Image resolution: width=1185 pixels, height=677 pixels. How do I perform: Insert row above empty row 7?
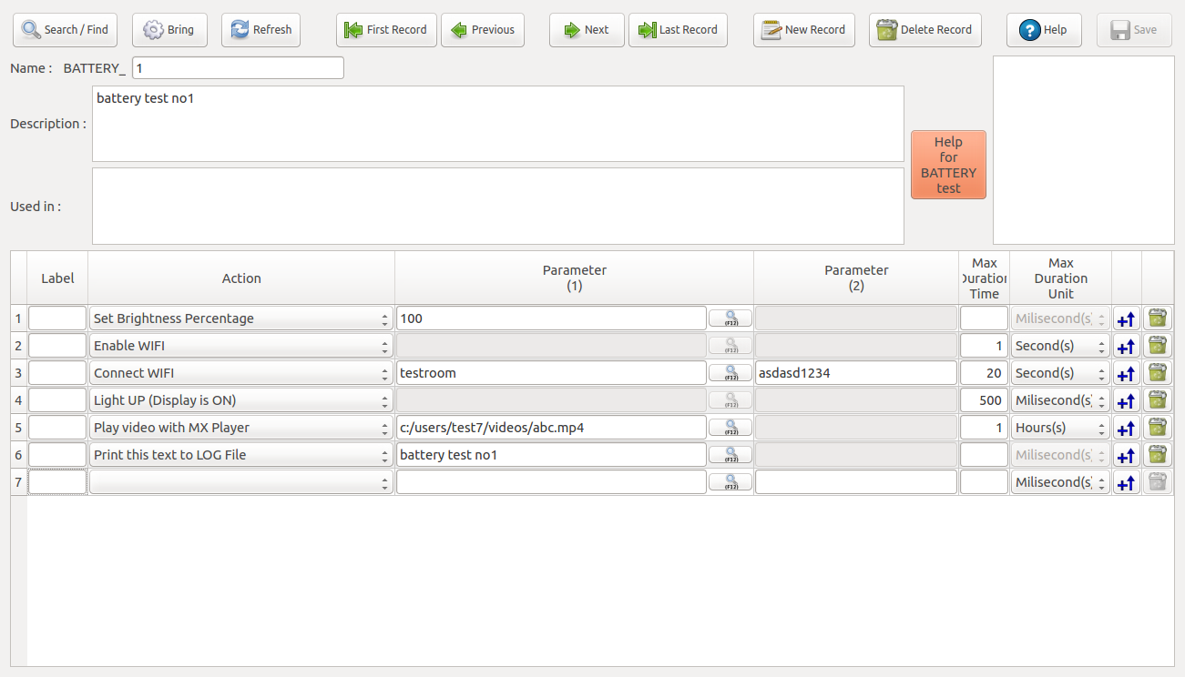[1127, 482]
